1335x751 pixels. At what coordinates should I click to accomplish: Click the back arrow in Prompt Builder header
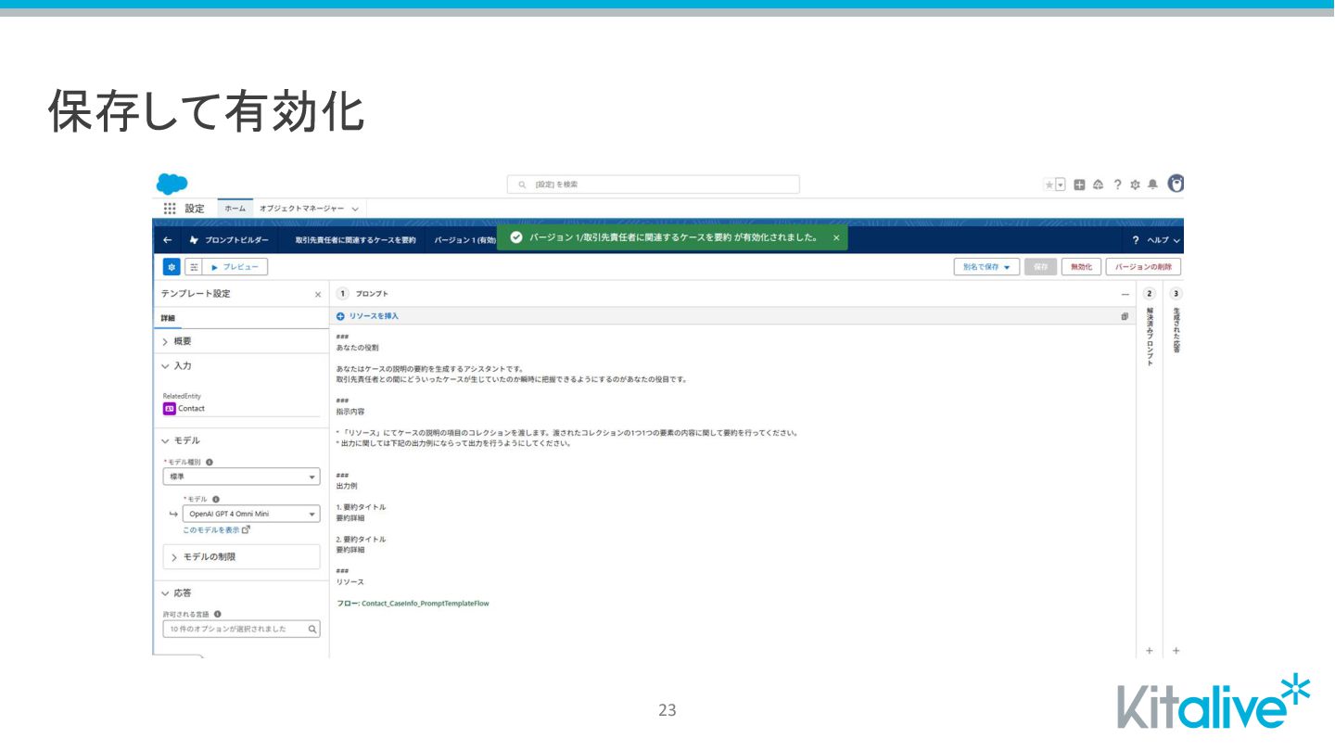click(x=168, y=239)
